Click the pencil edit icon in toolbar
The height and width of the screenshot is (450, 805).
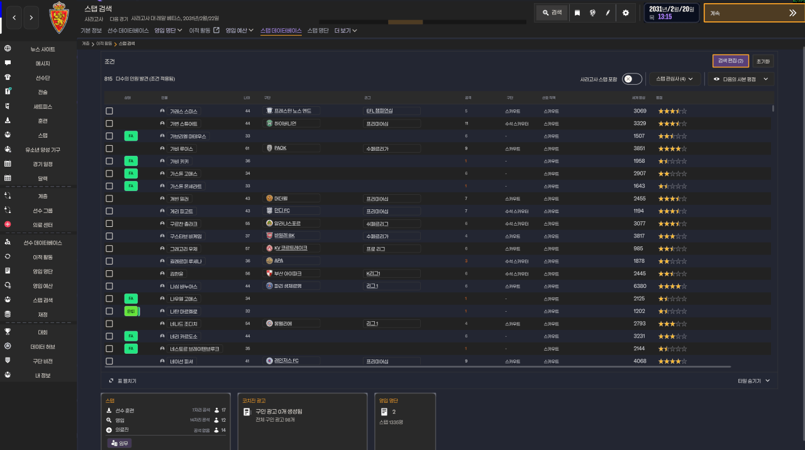[x=608, y=13]
